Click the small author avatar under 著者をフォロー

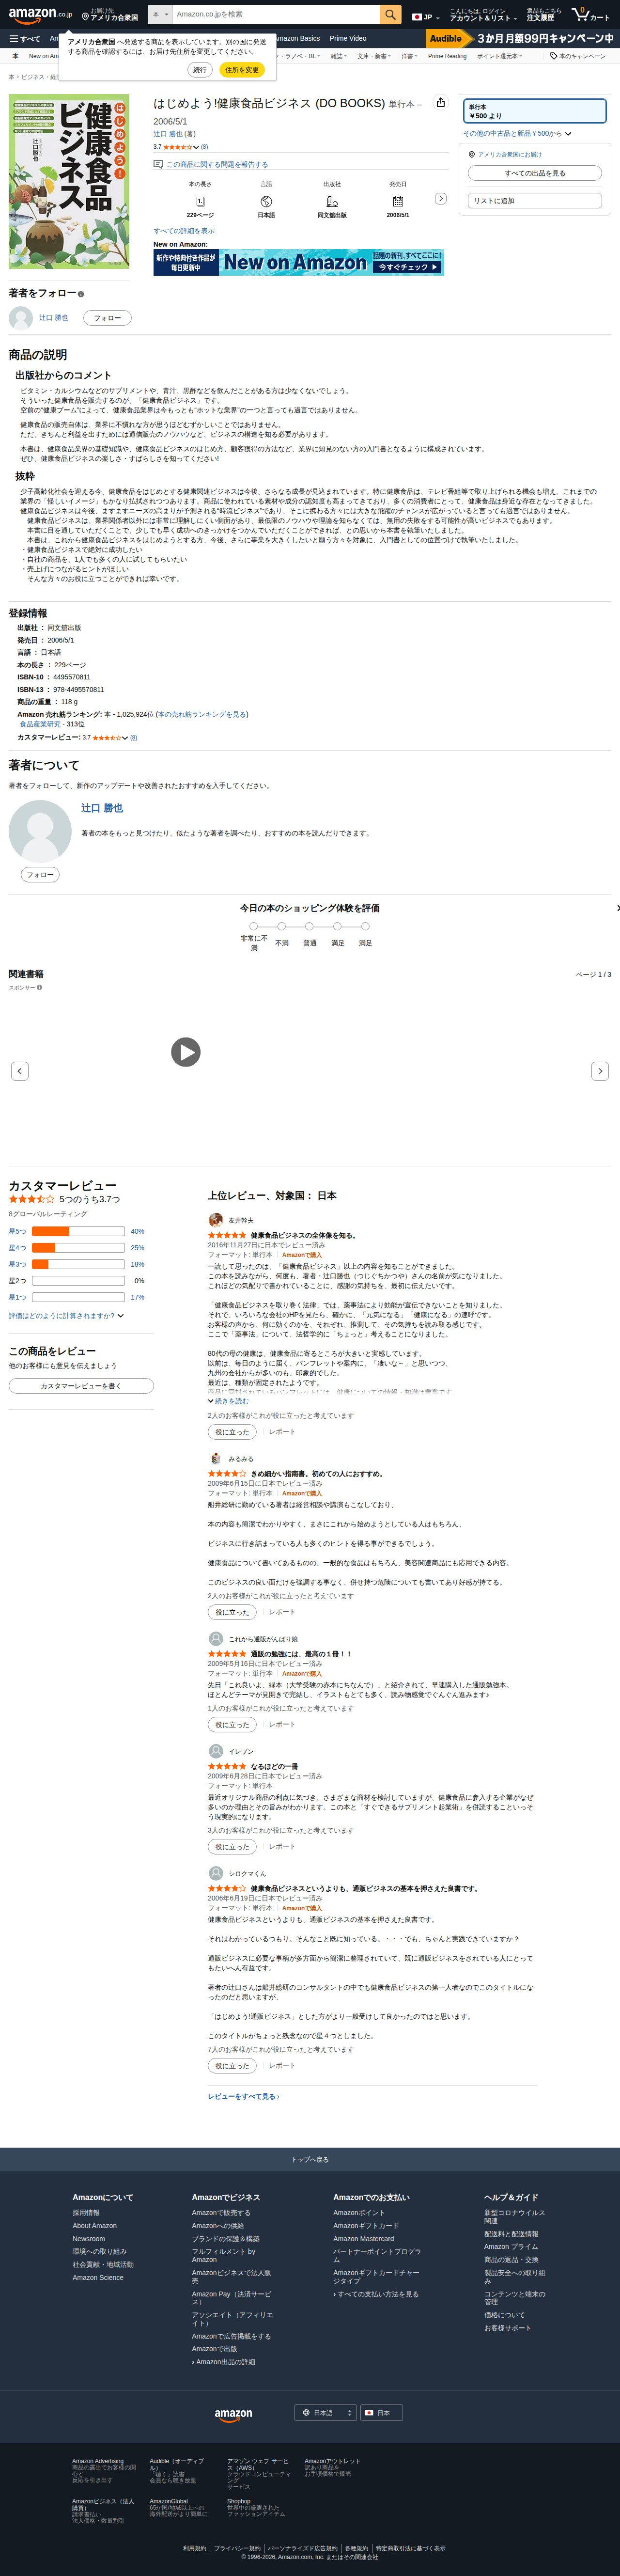click(x=21, y=318)
